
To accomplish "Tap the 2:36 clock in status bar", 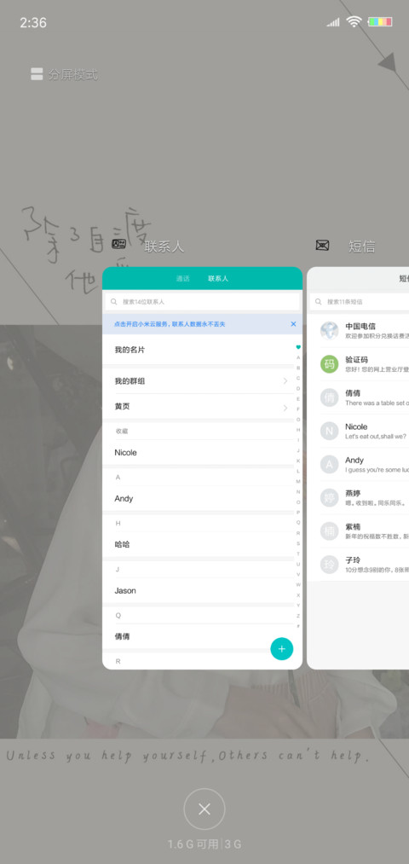I will pyautogui.click(x=33, y=22).
